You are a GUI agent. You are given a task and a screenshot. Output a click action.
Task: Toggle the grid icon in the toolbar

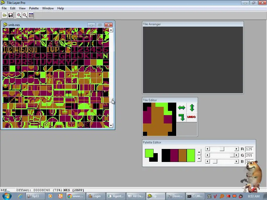point(31,15)
